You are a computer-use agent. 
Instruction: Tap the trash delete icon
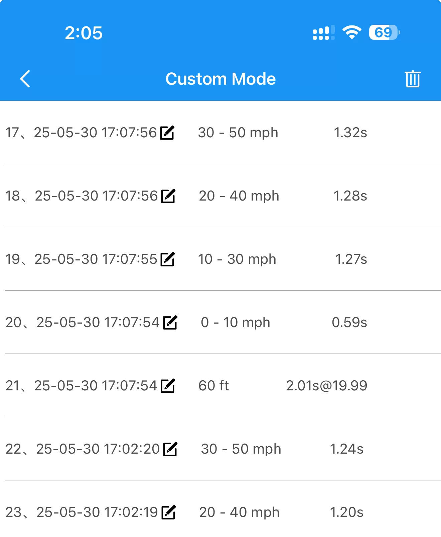413,79
